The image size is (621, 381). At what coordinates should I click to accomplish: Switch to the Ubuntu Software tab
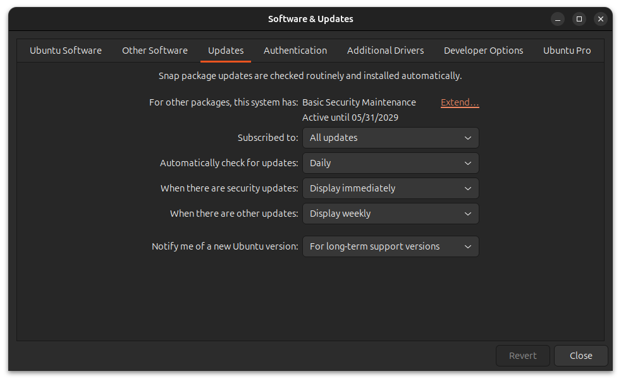coord(66,51)
